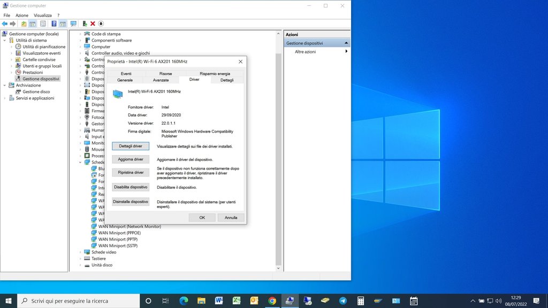
Task: Switch to the Dettagli tab
Action: (x=227, y=80)
